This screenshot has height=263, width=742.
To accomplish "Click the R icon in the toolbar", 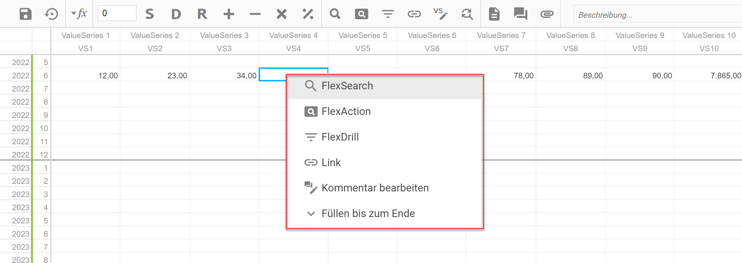I will (202, 14).
